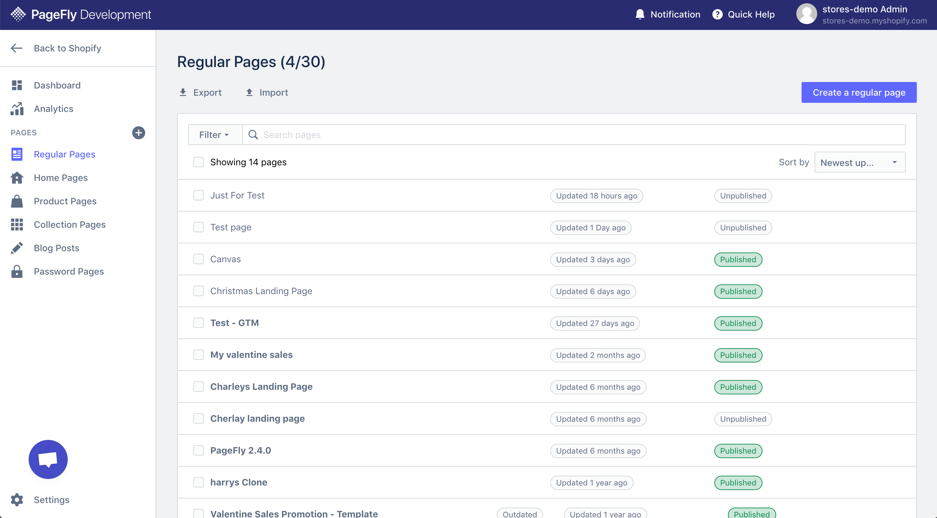Open the harrys Clone page
Image resolution: width=937 pixels, height=518 pixels.
click(239, 483)
